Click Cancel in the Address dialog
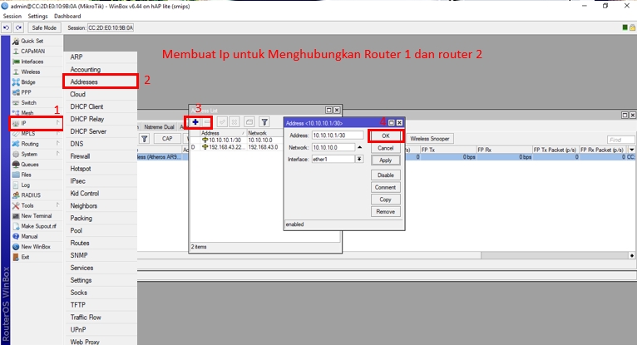 [x=386, y=148]
